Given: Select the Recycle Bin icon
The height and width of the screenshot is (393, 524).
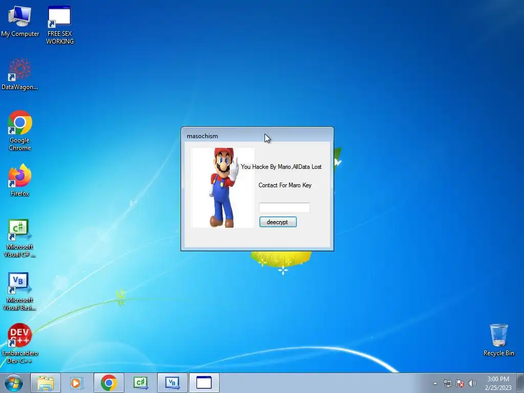Looking at the screenshot, I should (498, 340).
